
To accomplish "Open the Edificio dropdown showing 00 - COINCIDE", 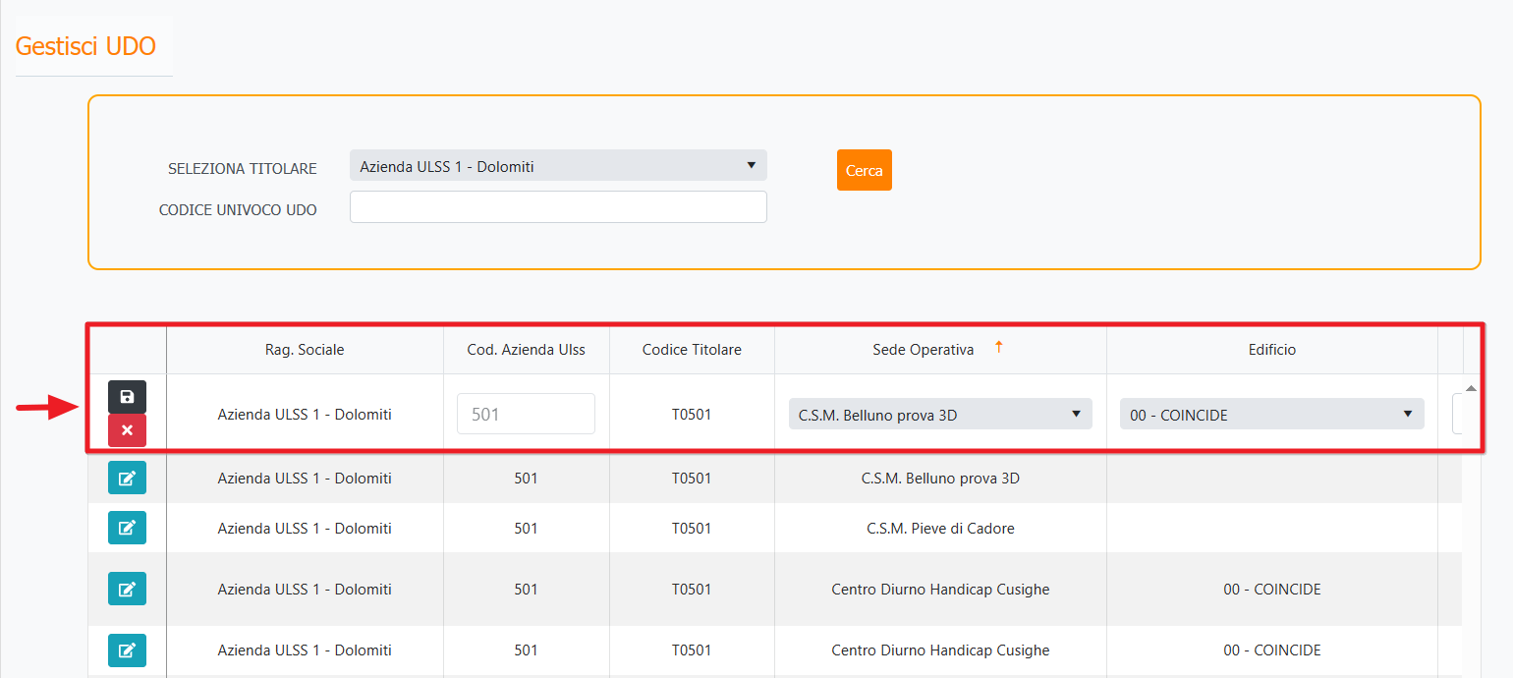I will pyautogui.click(x=1271, y=415).
